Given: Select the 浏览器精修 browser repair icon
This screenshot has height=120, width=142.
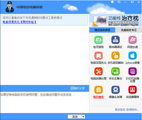Looking at the screenshot, I should pos(132,90).
